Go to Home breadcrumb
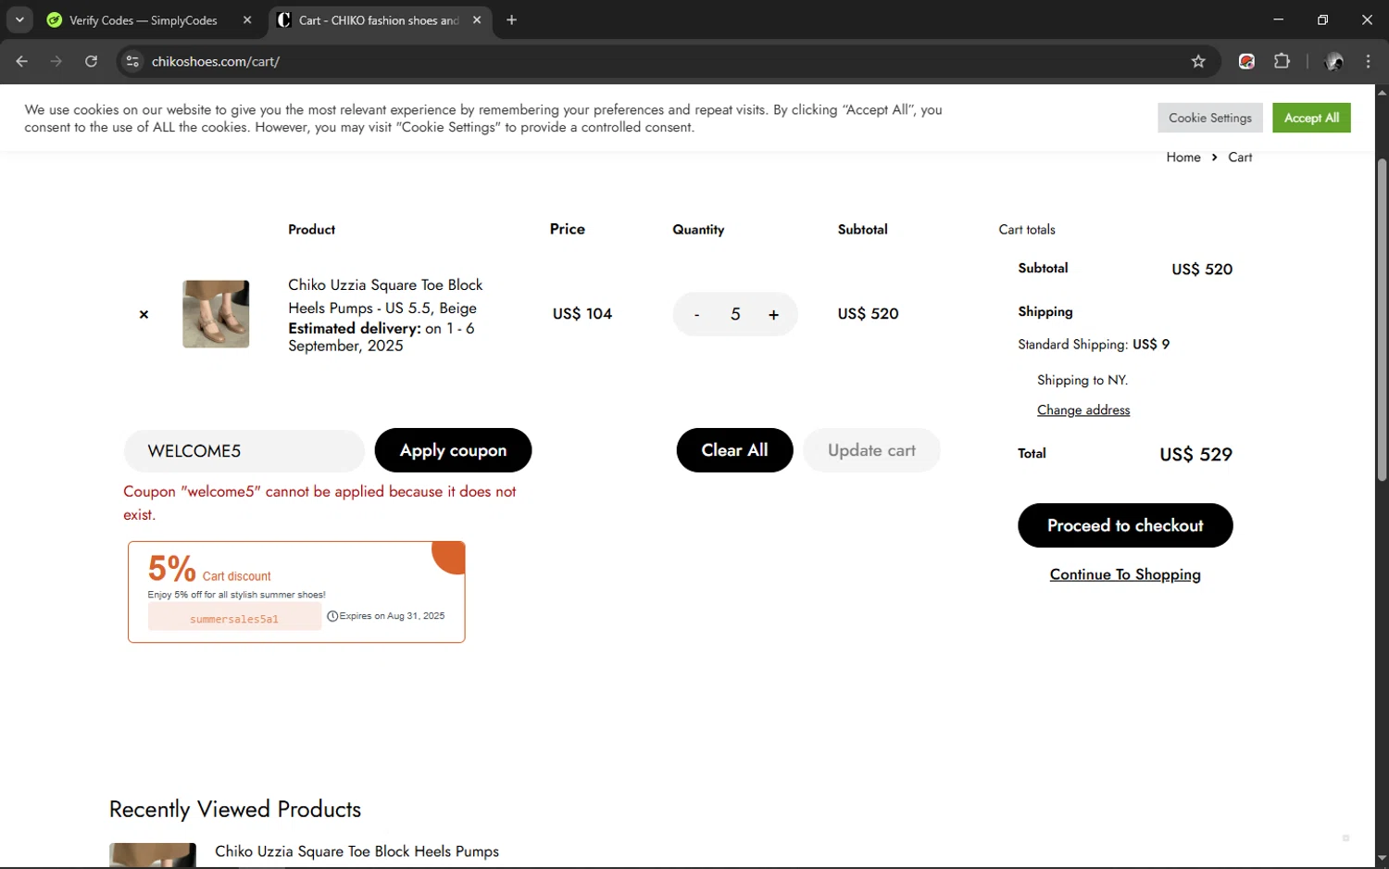This screenshot has height=869, width=1389. 1183,157
